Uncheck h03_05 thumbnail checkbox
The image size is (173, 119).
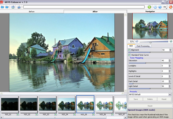point(93,114)
